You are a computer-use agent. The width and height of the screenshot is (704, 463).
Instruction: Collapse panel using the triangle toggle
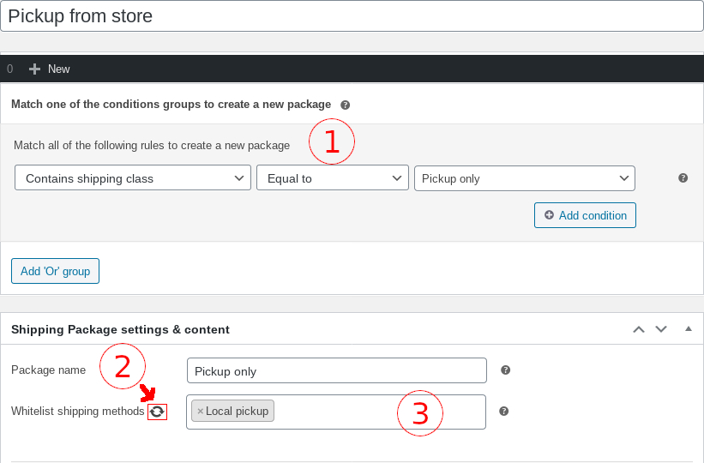point(688,329)
